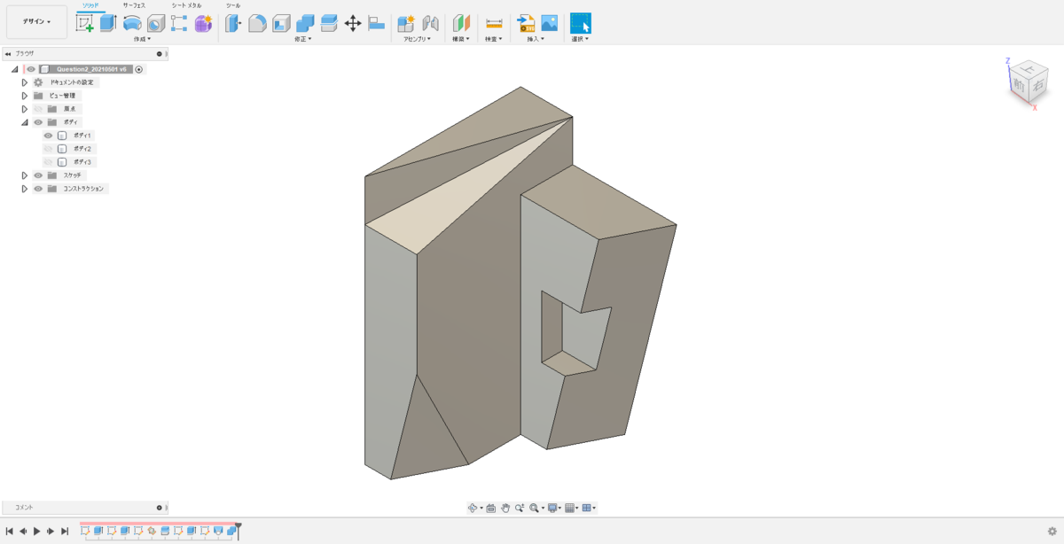Activate the Select cursor tool
The height and width of the screenshot is (544, 1064).
[x=580, y=23]
